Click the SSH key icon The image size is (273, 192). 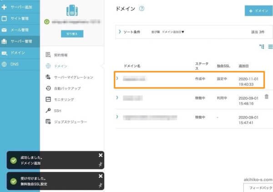click(48, 111)
